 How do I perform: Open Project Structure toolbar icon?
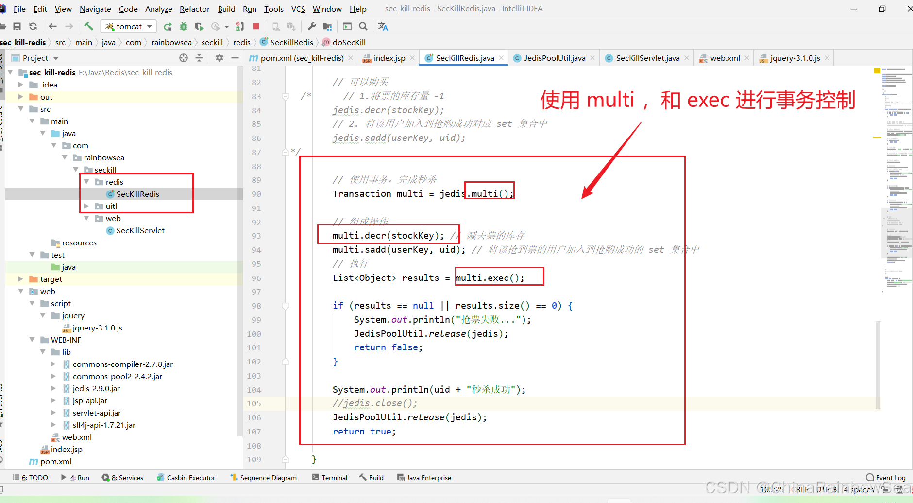[327, 26]
